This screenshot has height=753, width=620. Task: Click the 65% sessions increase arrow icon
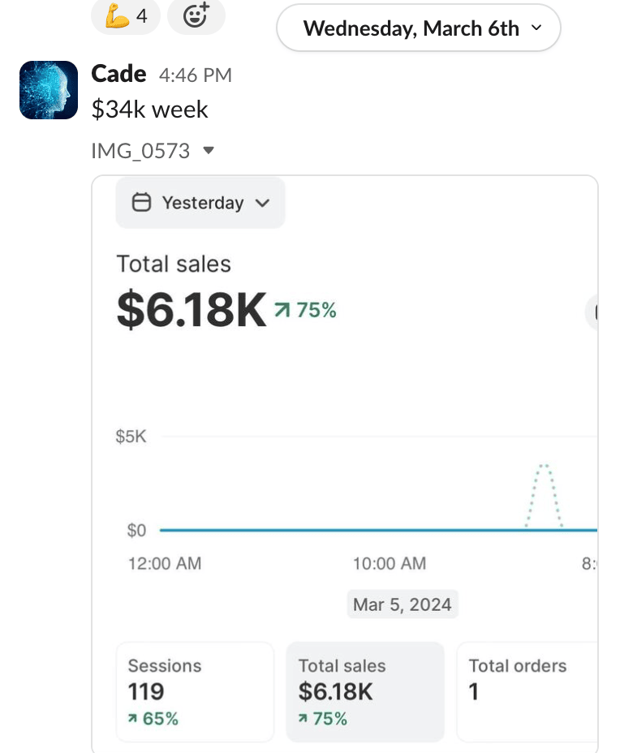tap(132, 719)
